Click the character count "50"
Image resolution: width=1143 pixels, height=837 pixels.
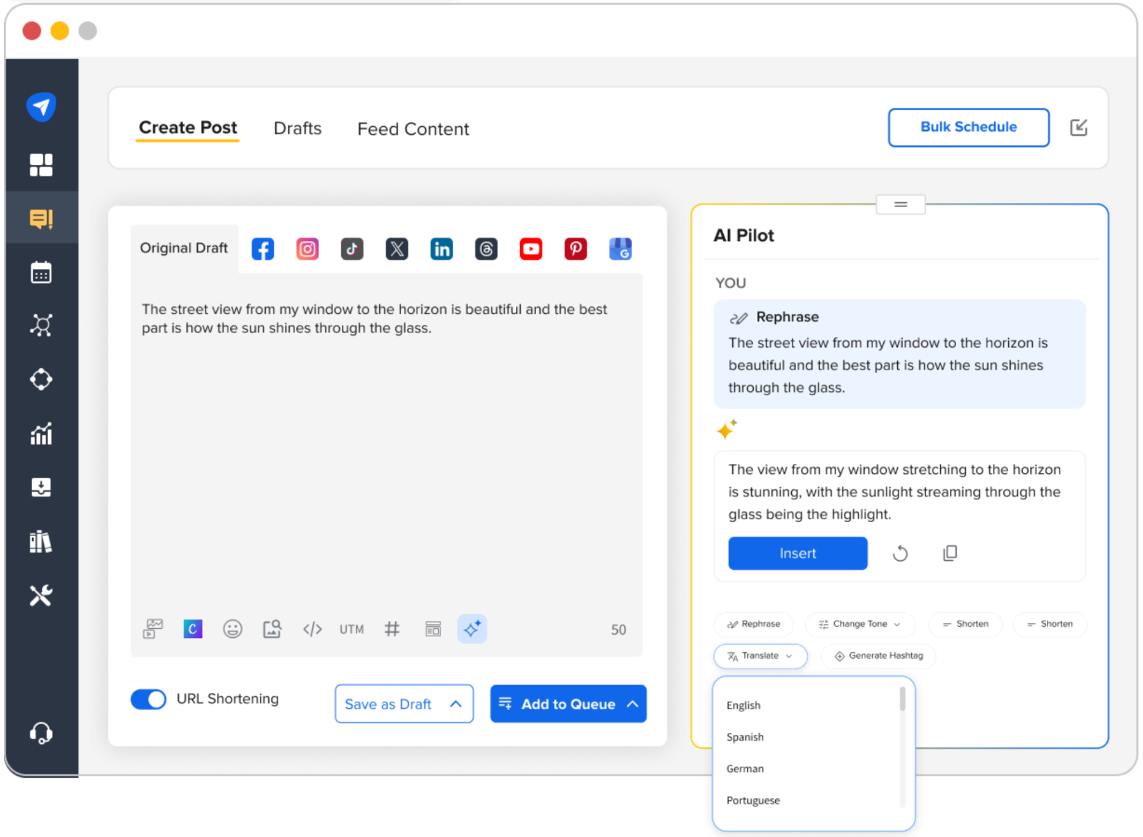coord(618,629)
